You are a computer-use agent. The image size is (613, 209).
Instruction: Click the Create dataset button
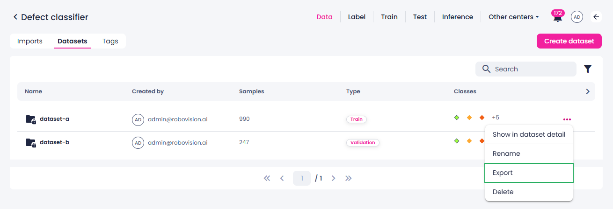click(569, 41)
